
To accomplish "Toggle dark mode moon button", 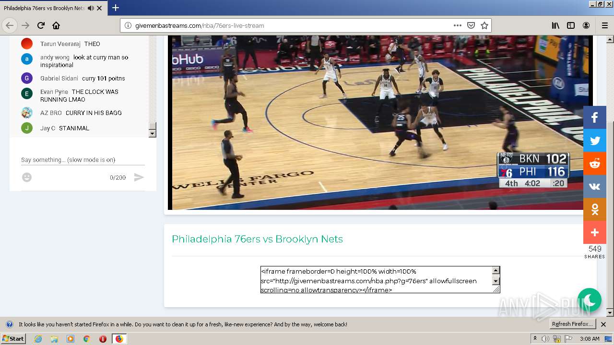I will point(590,300).
